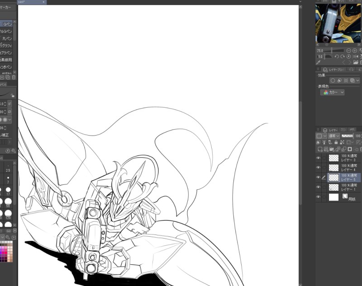Toggle the brush stroke preview lock icon
The image size is (362, 286).
tap(13, 95)
